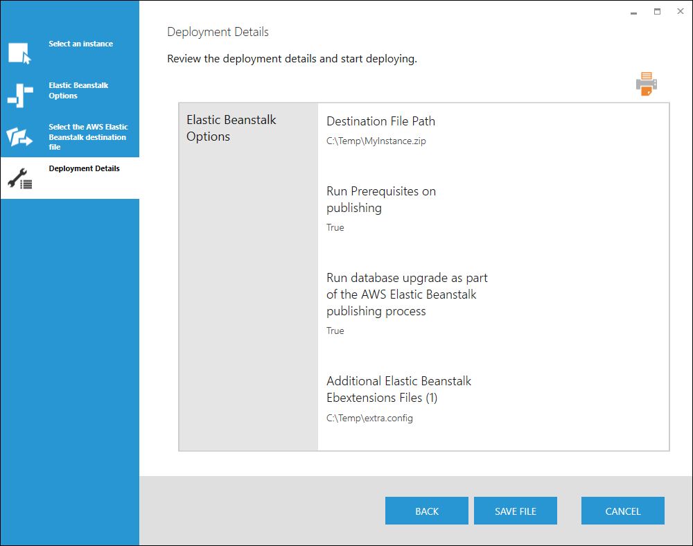The height and width of the screenshot is (546, 693).
Task: Maximize the deployment wizard window
Action: tap(657, 12)
